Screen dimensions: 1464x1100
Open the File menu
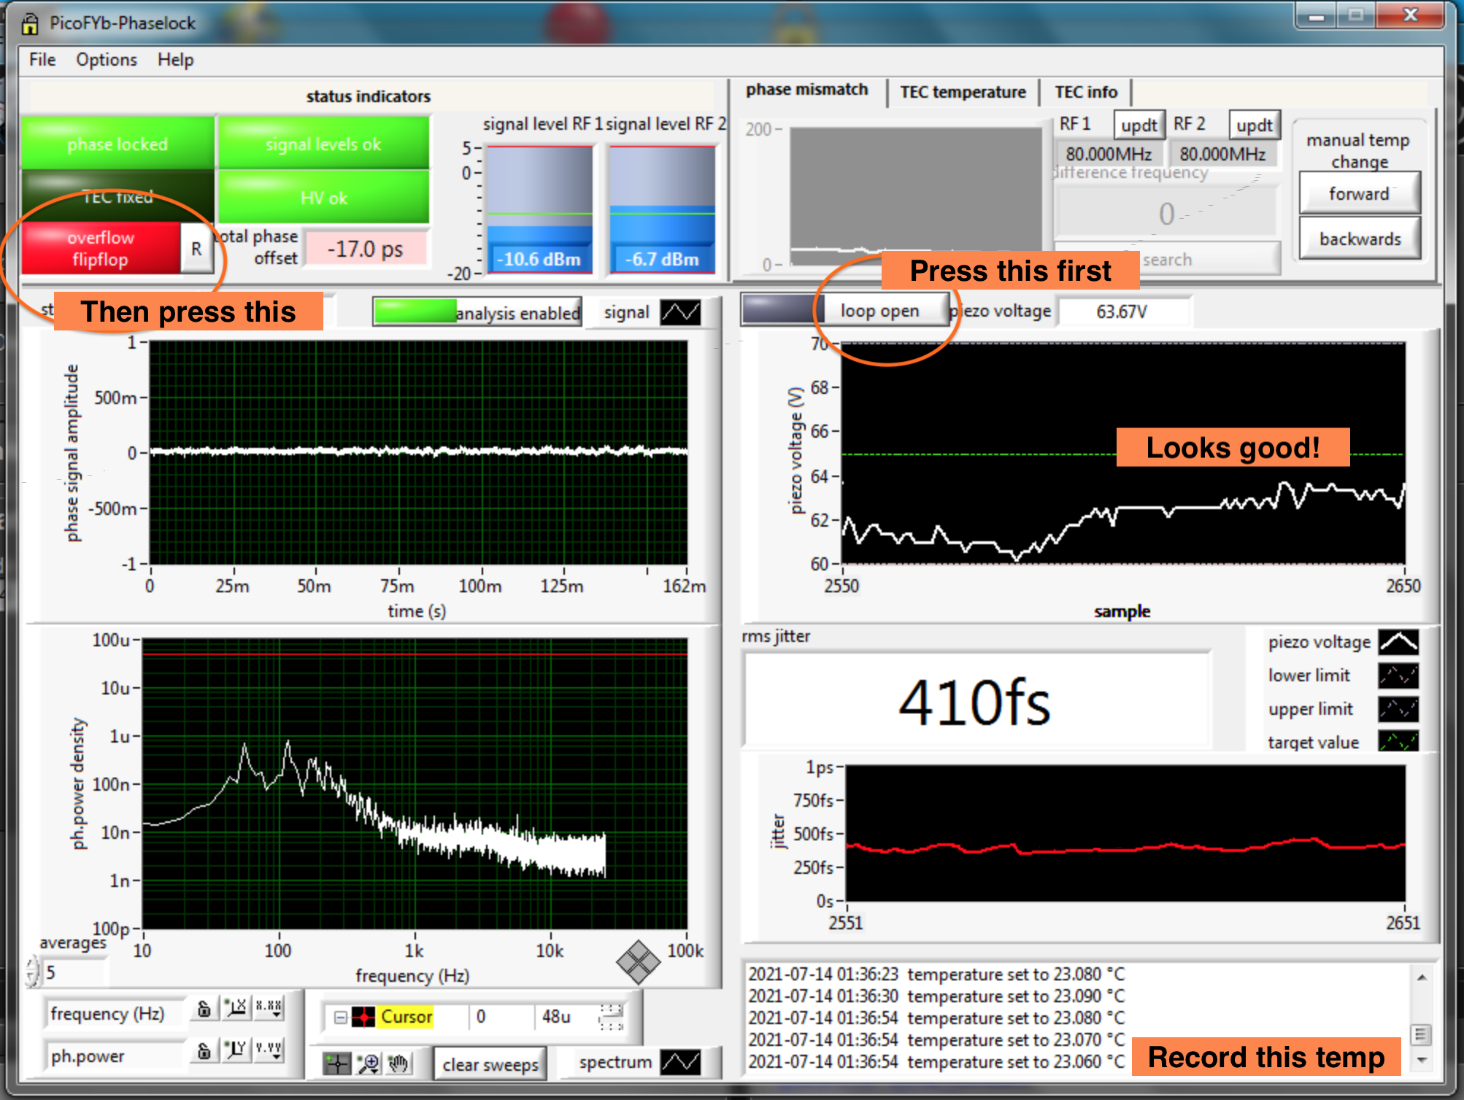point(42,60)
